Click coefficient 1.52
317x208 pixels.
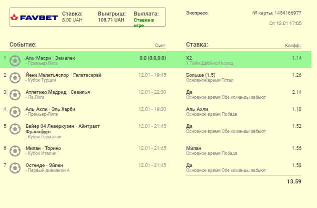click(x=296, y=126)
